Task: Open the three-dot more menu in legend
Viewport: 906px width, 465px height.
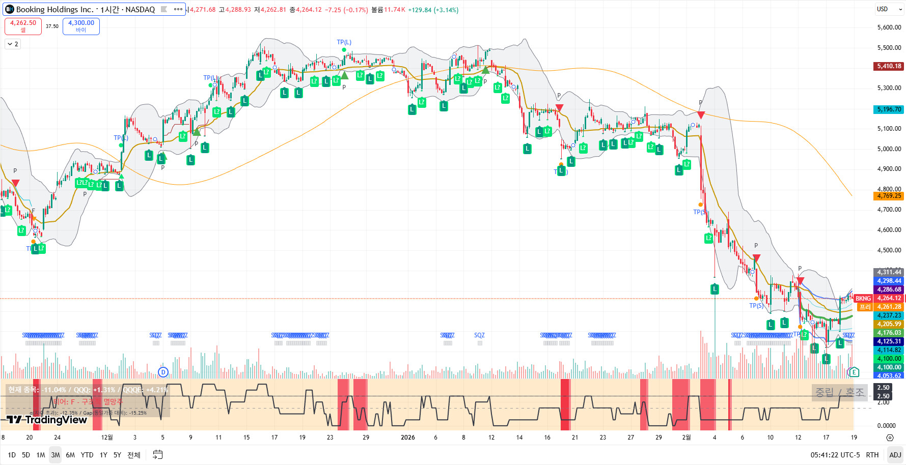Action: tap(178, 9)
